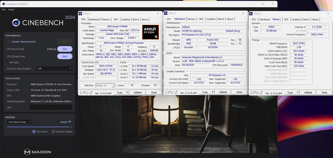Click the AMD Ryzen 9 logo badge
Image resolution: width=333 pixels, height=158 pixels.
[x=150, y=32]
